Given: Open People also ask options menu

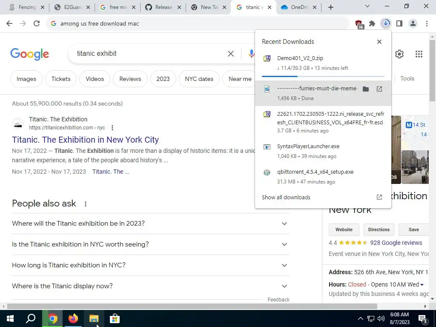Looking at the screenshot, I should click(x=86, y=204).
